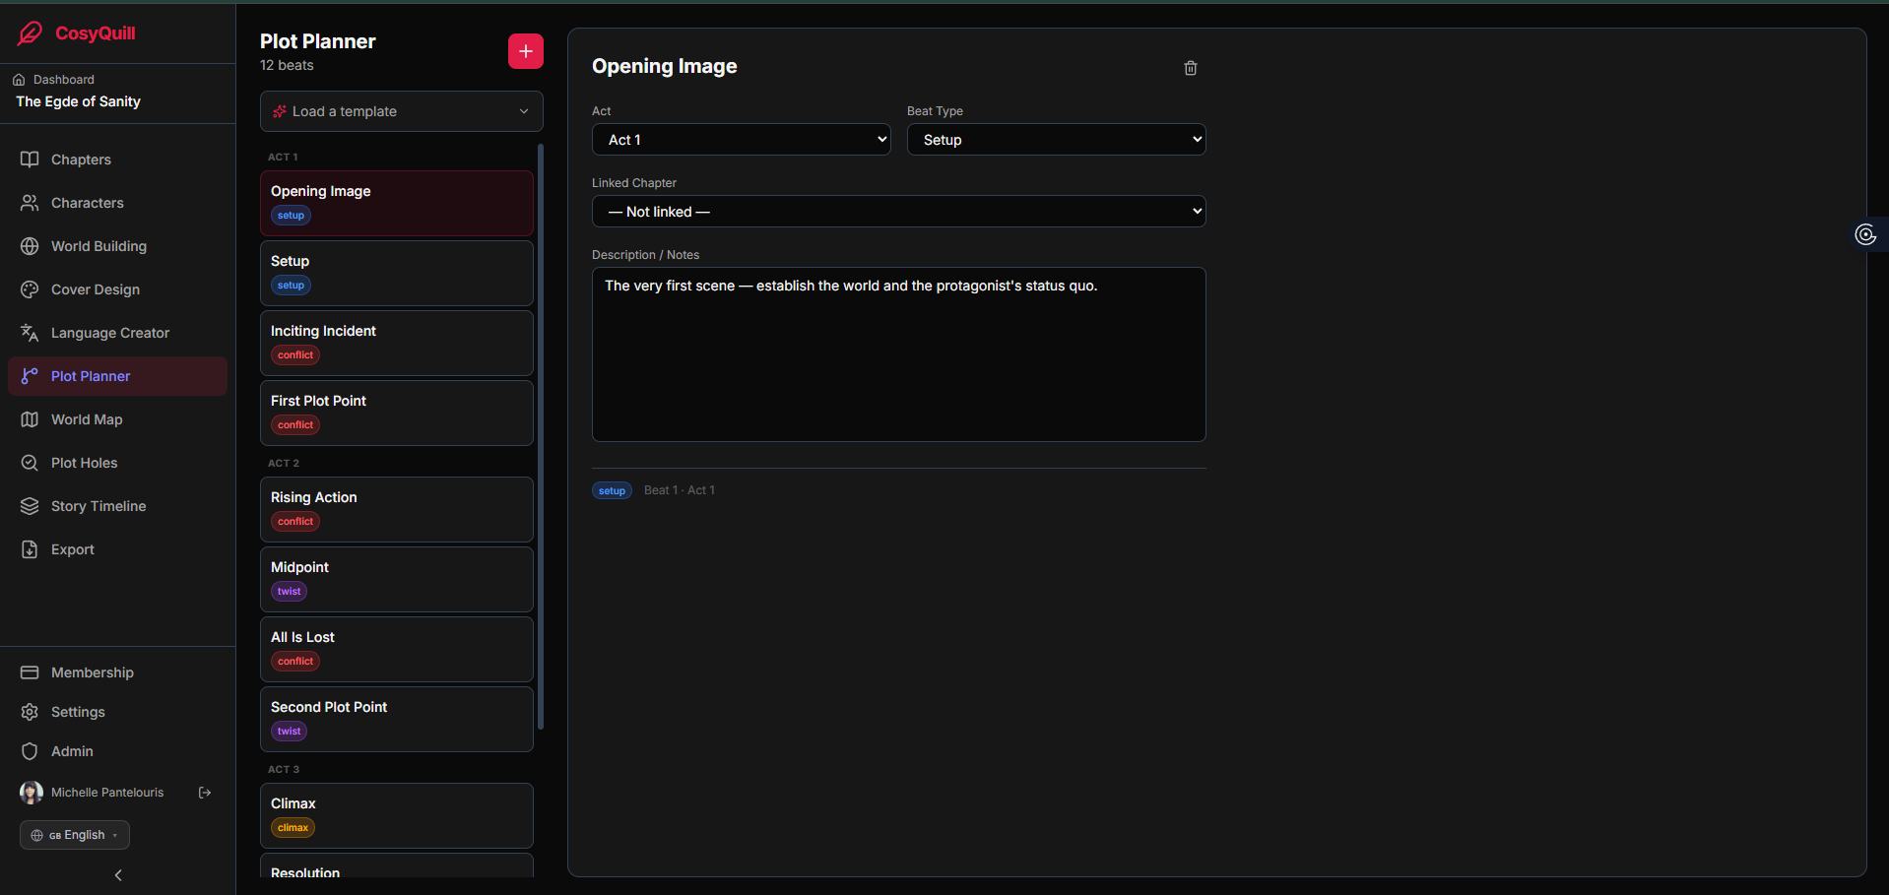
Task: Click the Plot Planner branch icon
Action: tap(30, 376)
